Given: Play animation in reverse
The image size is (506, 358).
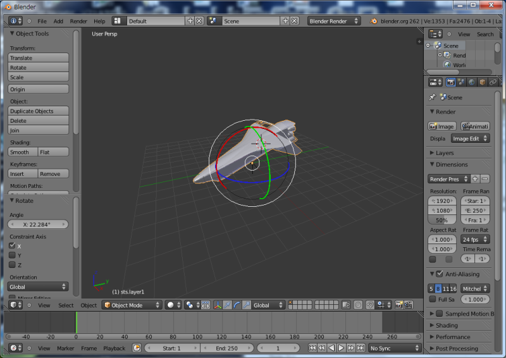Looking at the screenshot, I should (x=331, y=348).
